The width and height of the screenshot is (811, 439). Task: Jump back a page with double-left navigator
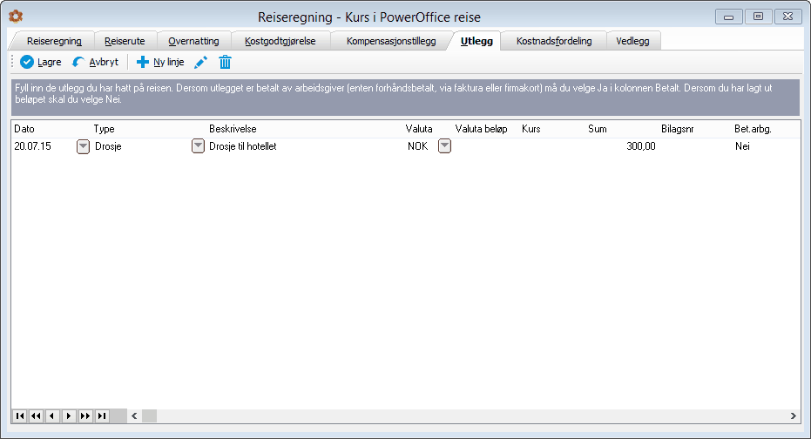36,415
